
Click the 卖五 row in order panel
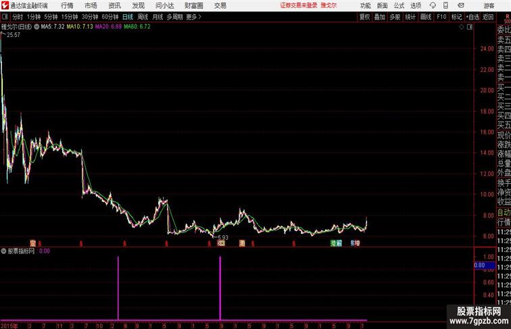click(x=504, y=40)
